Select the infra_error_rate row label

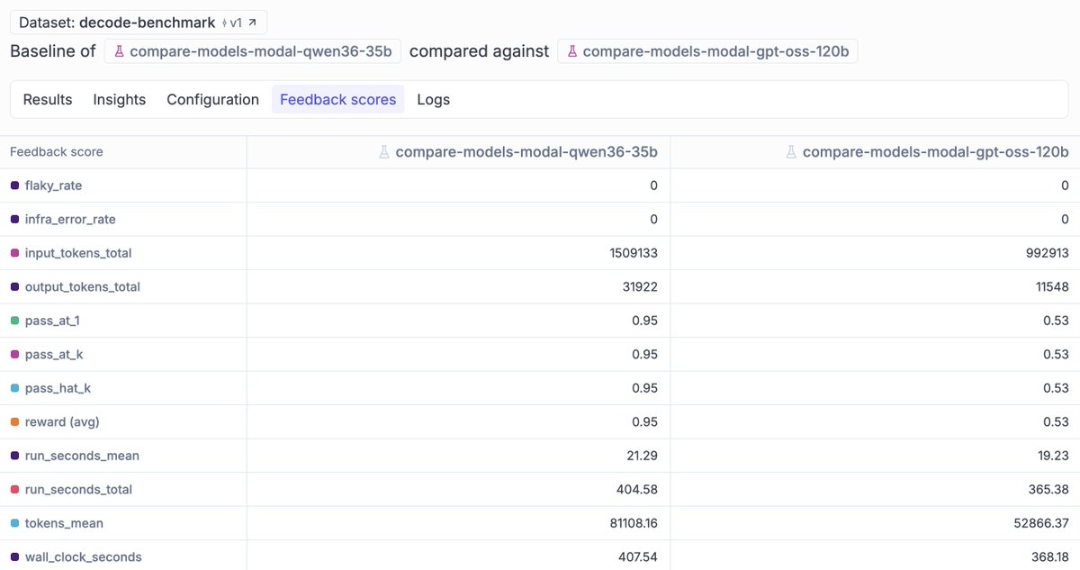tap(70, 220)
